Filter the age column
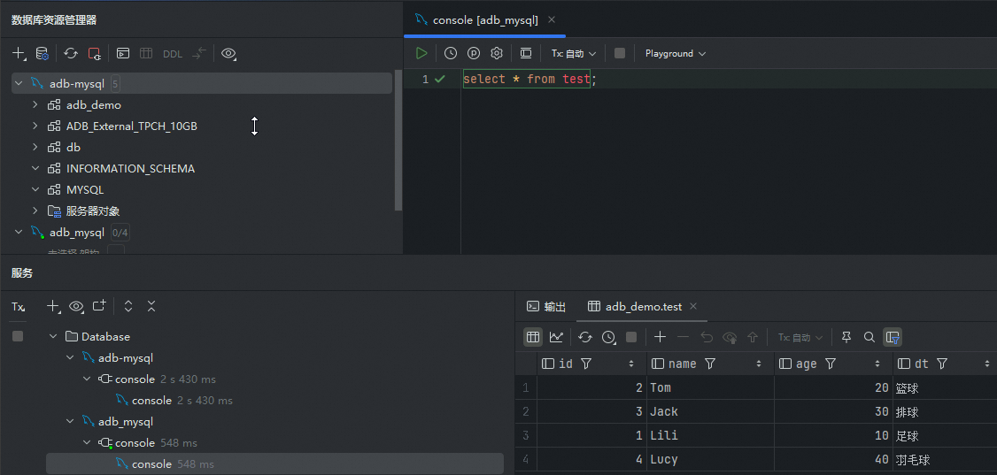The image size is (997, 475). [830, 364]
